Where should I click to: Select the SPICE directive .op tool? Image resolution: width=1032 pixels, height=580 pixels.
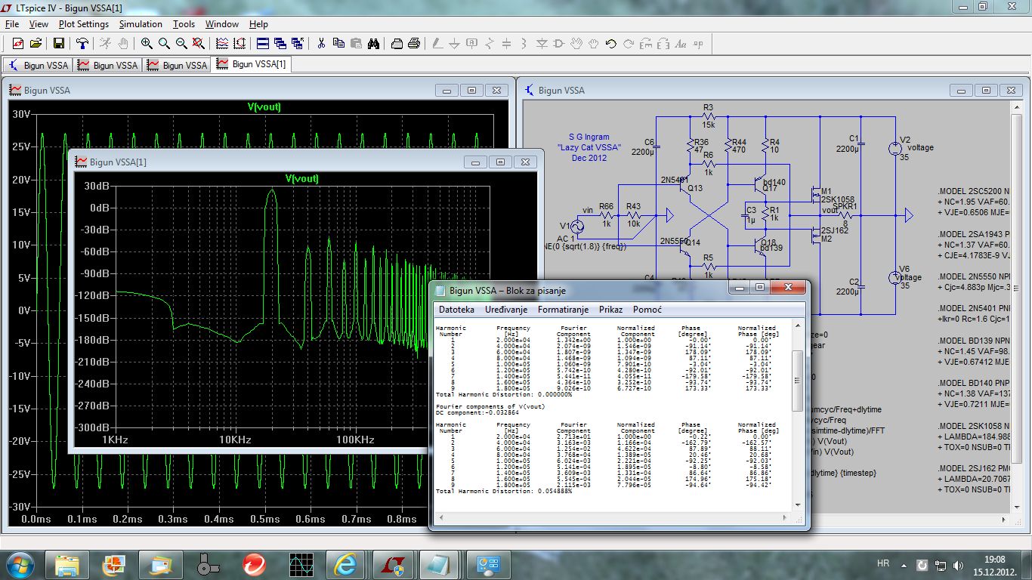[698, 43]
